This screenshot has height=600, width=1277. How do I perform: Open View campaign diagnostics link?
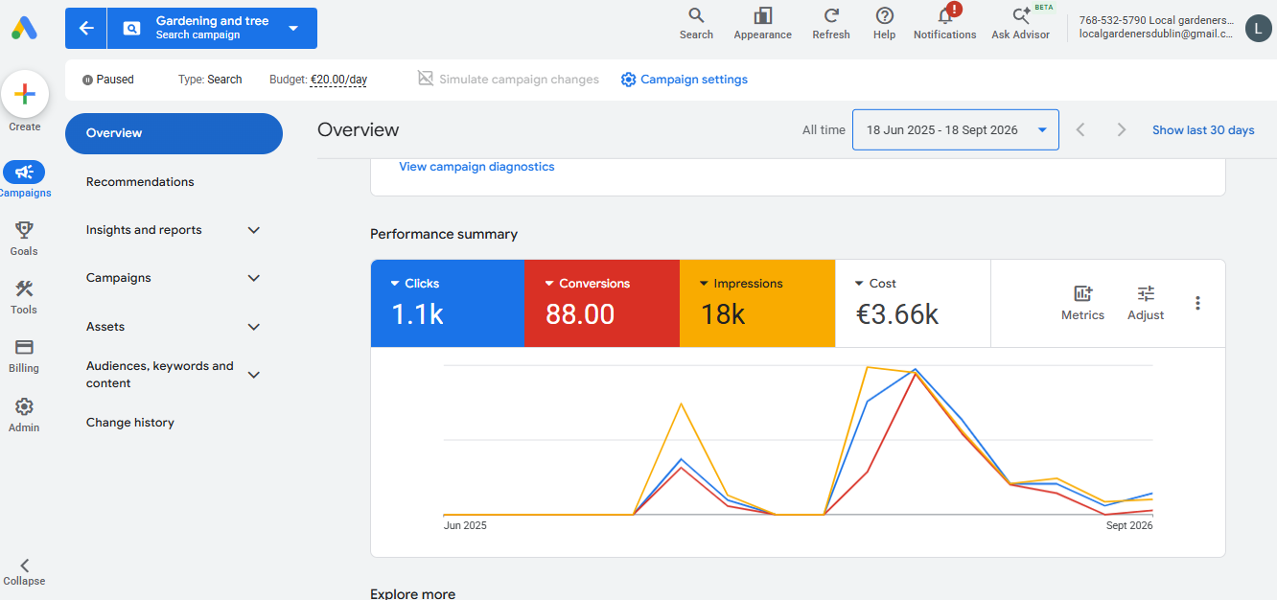pos(476,167)
